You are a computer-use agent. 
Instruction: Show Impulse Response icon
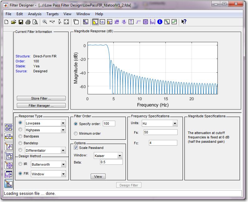click(131, 22)
